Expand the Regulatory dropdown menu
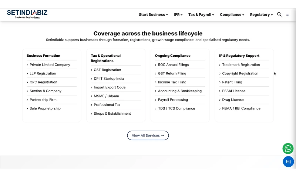The image size is (296, 177). tap(261, 15)
